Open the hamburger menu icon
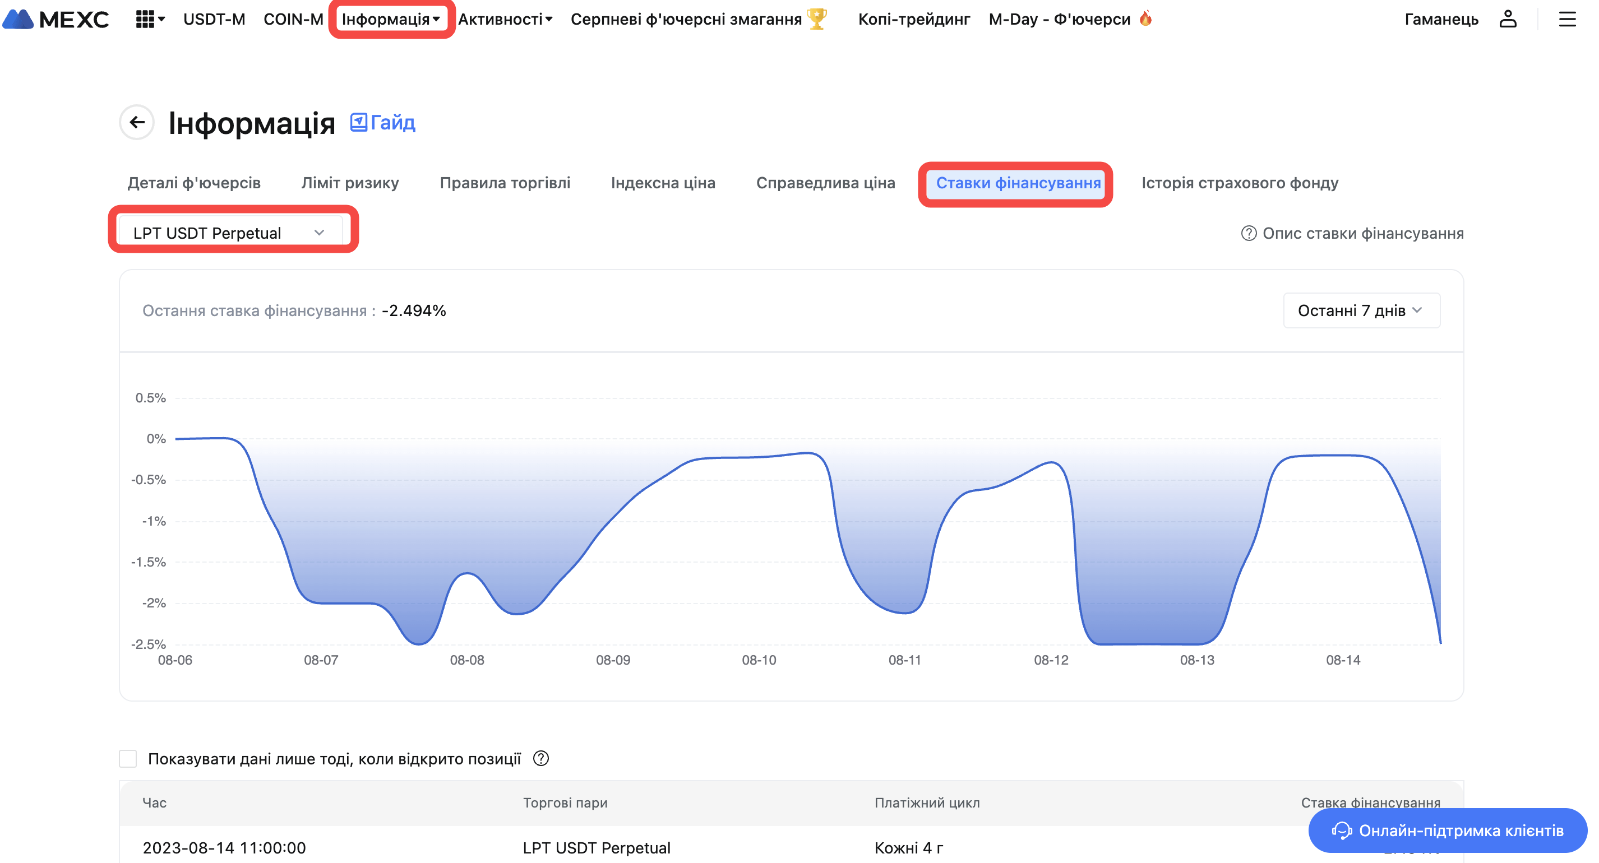This screenshot has width=1599, height=863. tap(1566, 19)
